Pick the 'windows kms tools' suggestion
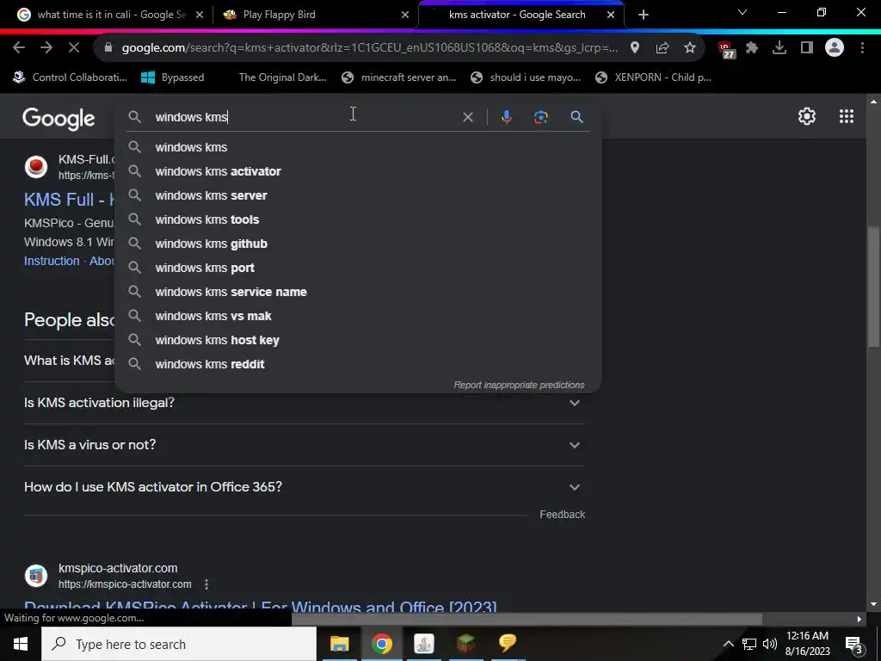The height and width of the screenshot is (661, 881). 359,219
